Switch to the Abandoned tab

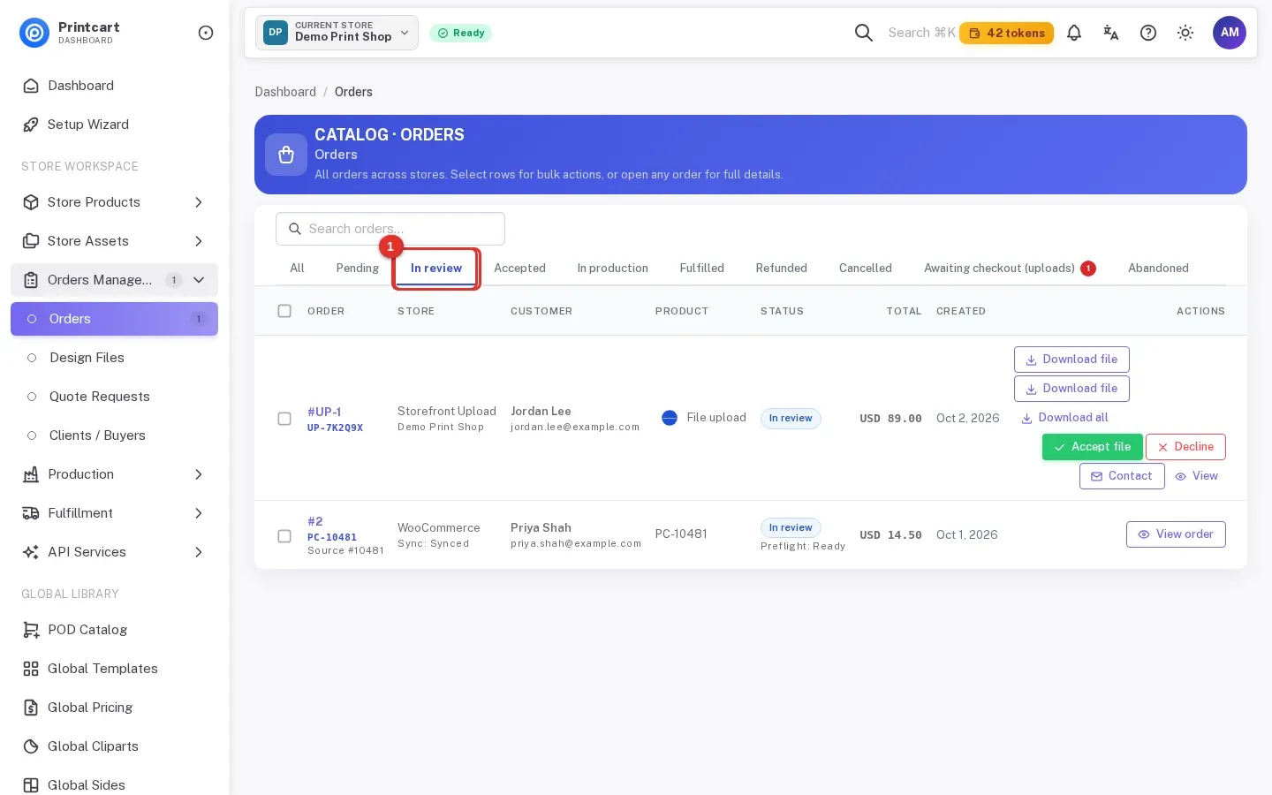click(1158, 269)
